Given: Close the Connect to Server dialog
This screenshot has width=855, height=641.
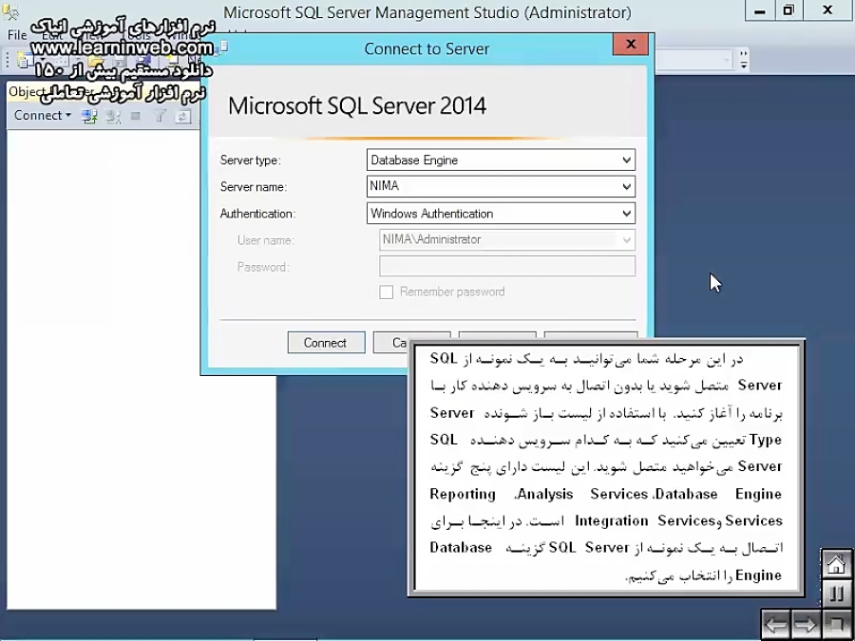Looking at the screenshot, I should (x=631, y=44).
